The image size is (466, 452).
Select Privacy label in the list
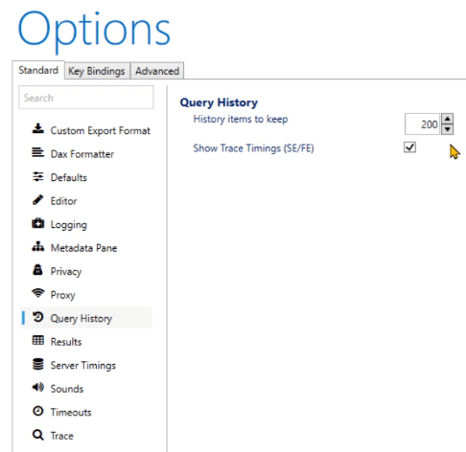[x=66, y=272]
